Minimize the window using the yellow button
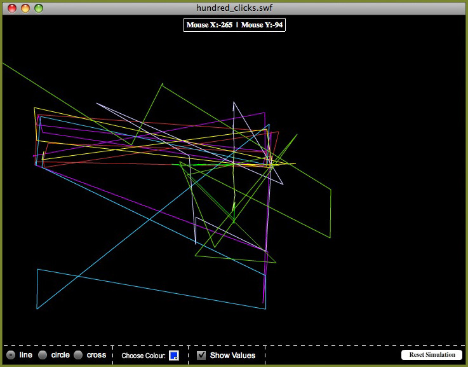468x367 pixels. (x=25, y=8)
